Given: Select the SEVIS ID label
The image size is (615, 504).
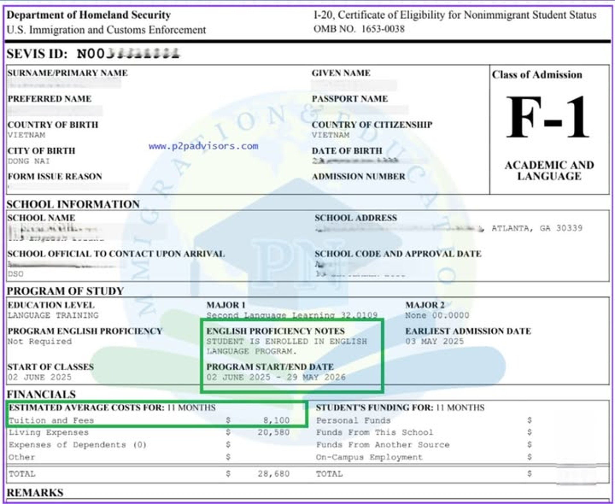Looking at the screenshot, I should [37, 54].
